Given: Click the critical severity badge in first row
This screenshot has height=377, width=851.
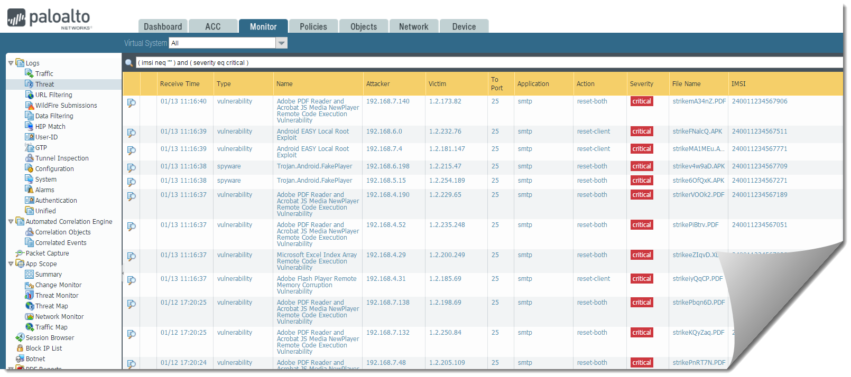Looking at the screenshot, I should (641, 101).
